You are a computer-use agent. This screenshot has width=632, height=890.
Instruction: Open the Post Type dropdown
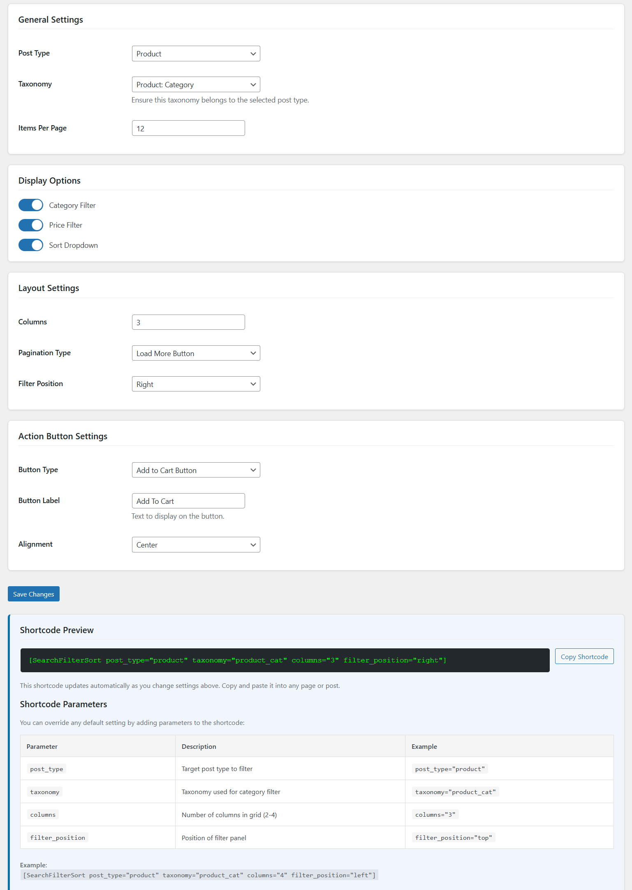[x=196, y=54]
